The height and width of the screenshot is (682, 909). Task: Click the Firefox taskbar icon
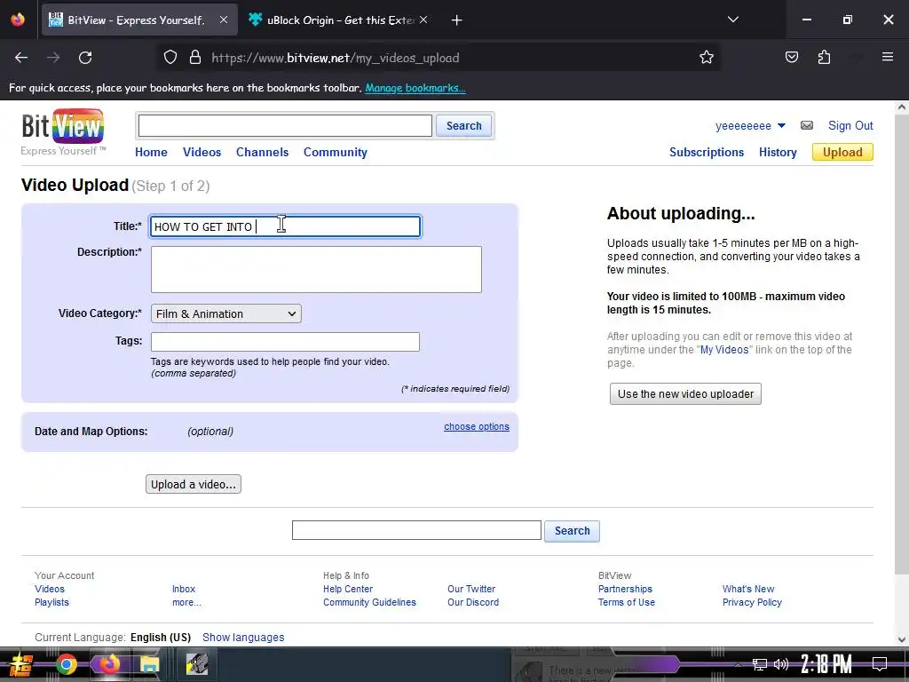[108, 664]
